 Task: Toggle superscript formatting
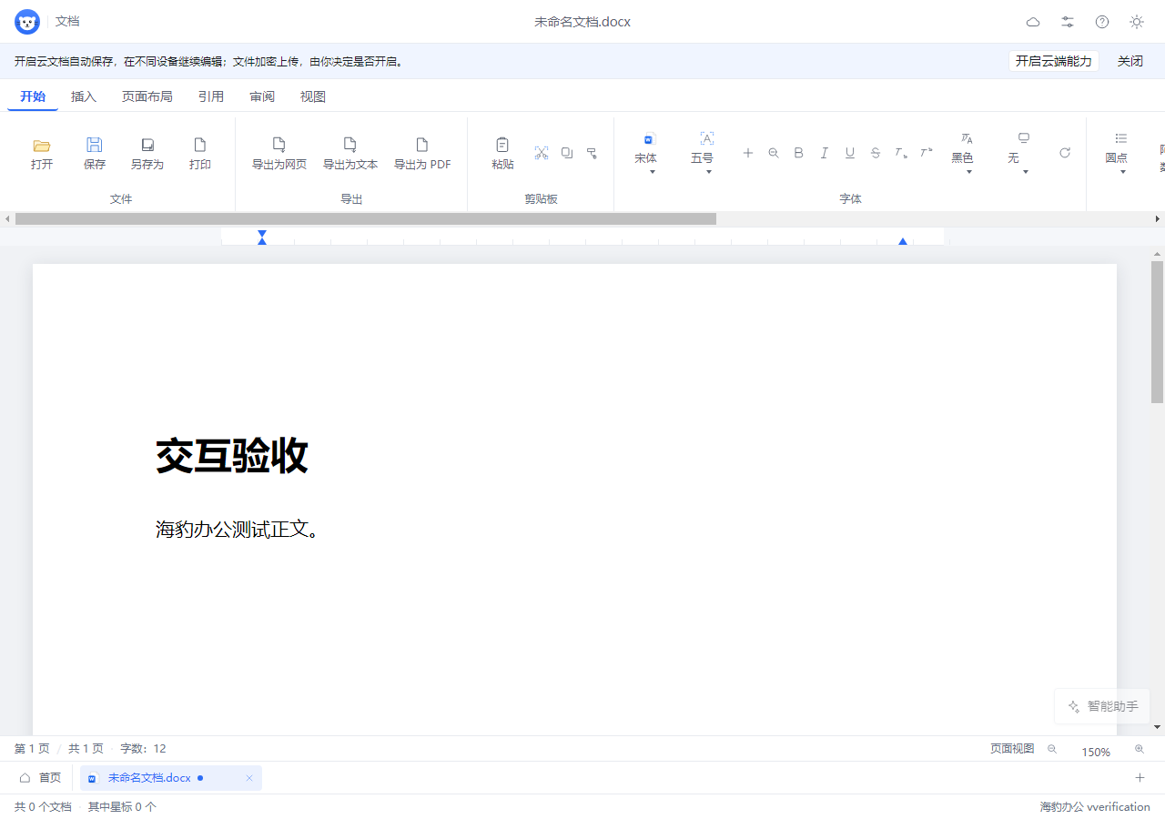click(927, 153)
